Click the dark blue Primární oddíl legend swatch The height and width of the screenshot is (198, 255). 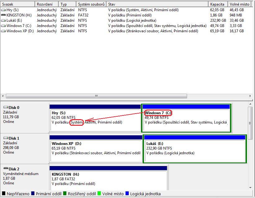coord(33,193)
